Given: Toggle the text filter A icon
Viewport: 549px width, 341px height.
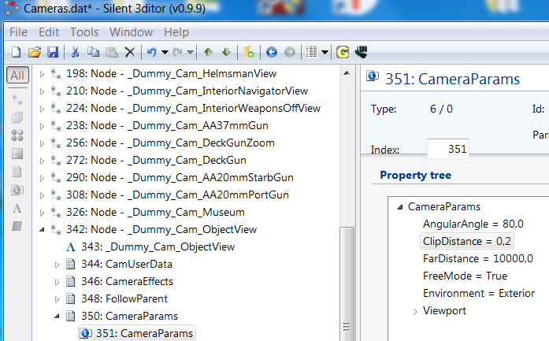Looking at the screenshot, I should [17, 209].
